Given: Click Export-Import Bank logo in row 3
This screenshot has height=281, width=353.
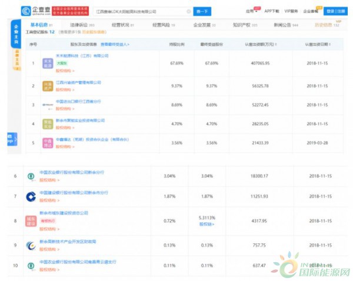Looking at the screenshot, I should pos(48,105).
